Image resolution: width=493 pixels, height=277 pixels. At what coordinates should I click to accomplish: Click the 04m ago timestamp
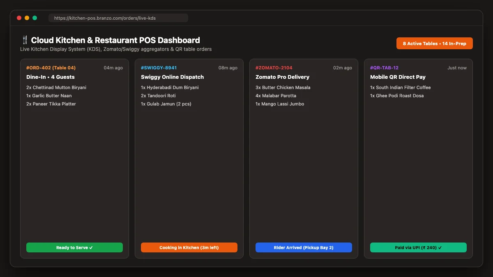[x=113, y=68]
